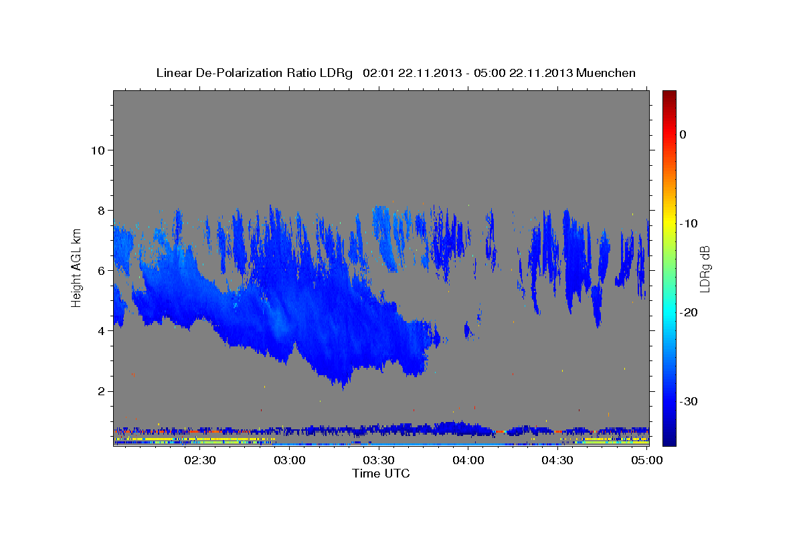Click the 'LDRg dB' colorbar label
The height and width of the screenshot is (535, 803).
click(704, 270)
